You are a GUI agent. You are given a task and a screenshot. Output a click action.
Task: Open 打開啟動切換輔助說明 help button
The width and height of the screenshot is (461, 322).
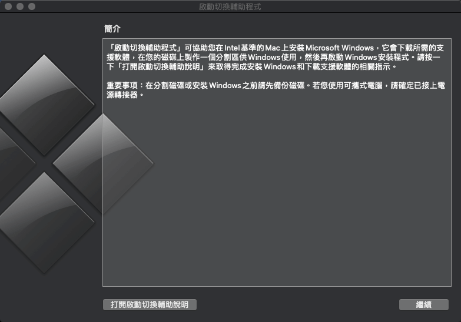(x=150, y=304)
